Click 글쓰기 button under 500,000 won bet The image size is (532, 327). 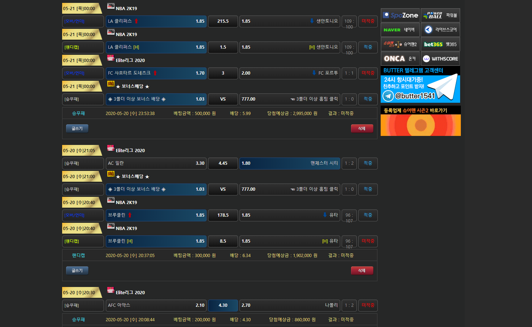(77, 129)
